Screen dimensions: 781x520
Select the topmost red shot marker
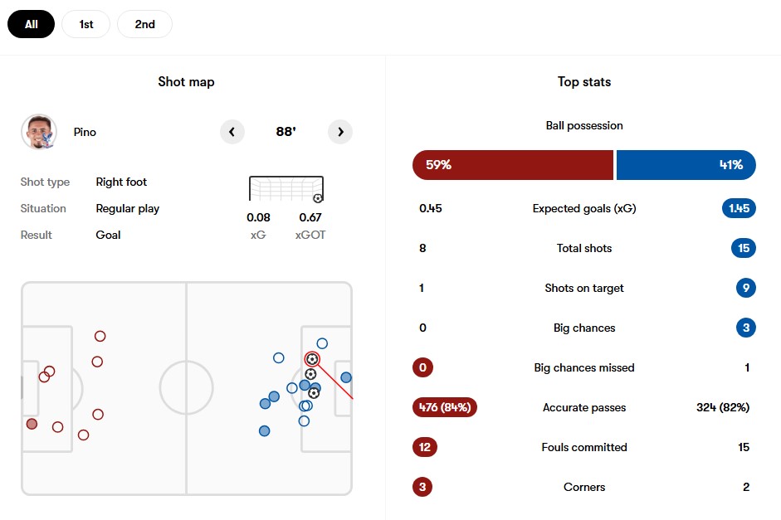pyautogui.click(x=100, y=336)
